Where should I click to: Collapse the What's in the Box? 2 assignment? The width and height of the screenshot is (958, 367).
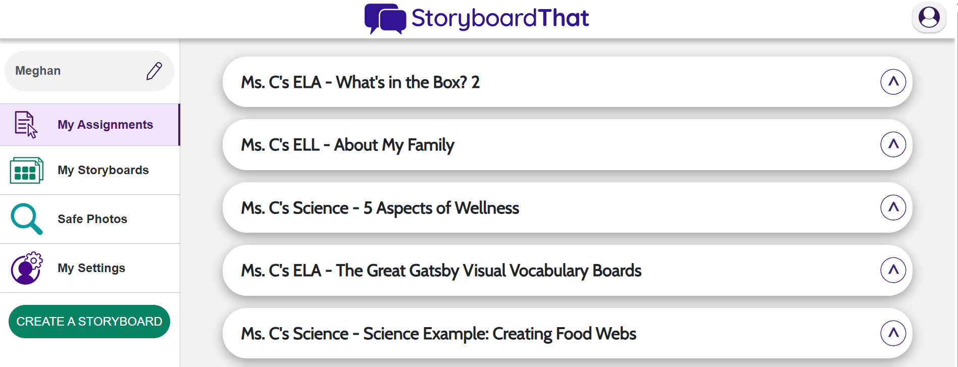pyautogui.click(x=893, y=82)
